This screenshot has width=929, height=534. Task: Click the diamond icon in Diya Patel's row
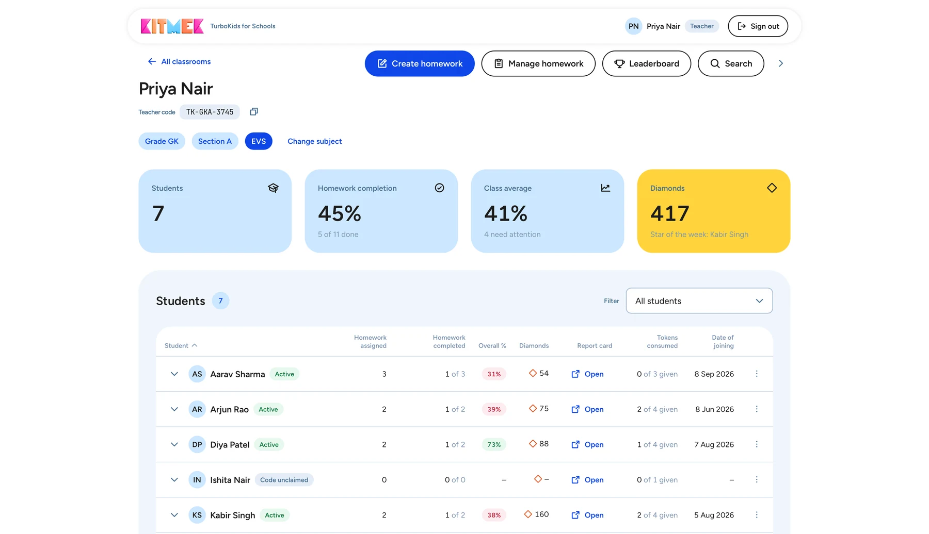pyautogui.click(x=533, y=444)
